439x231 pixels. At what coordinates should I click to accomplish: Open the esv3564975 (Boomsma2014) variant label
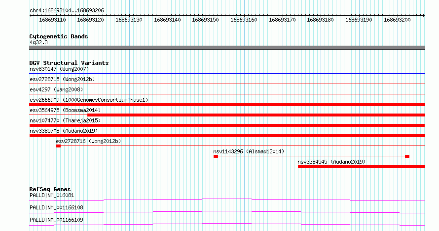[65, 110]
